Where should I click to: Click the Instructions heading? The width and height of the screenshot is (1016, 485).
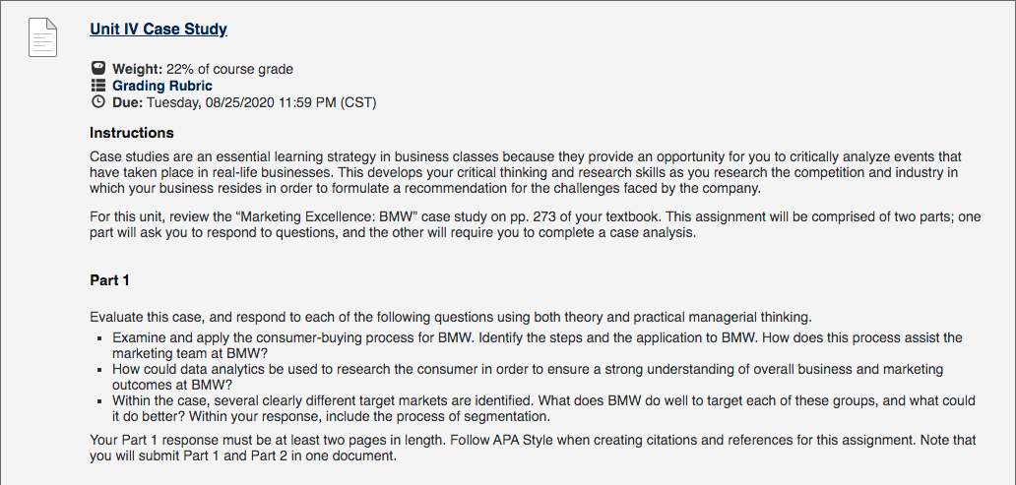pos(132,134)
